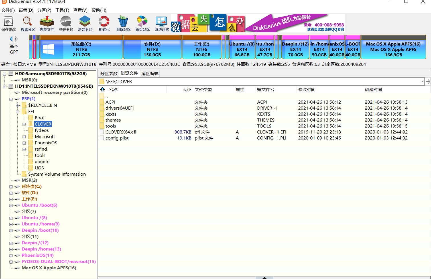Expand the PhoenixOS(14) partition node

[11, 256]
